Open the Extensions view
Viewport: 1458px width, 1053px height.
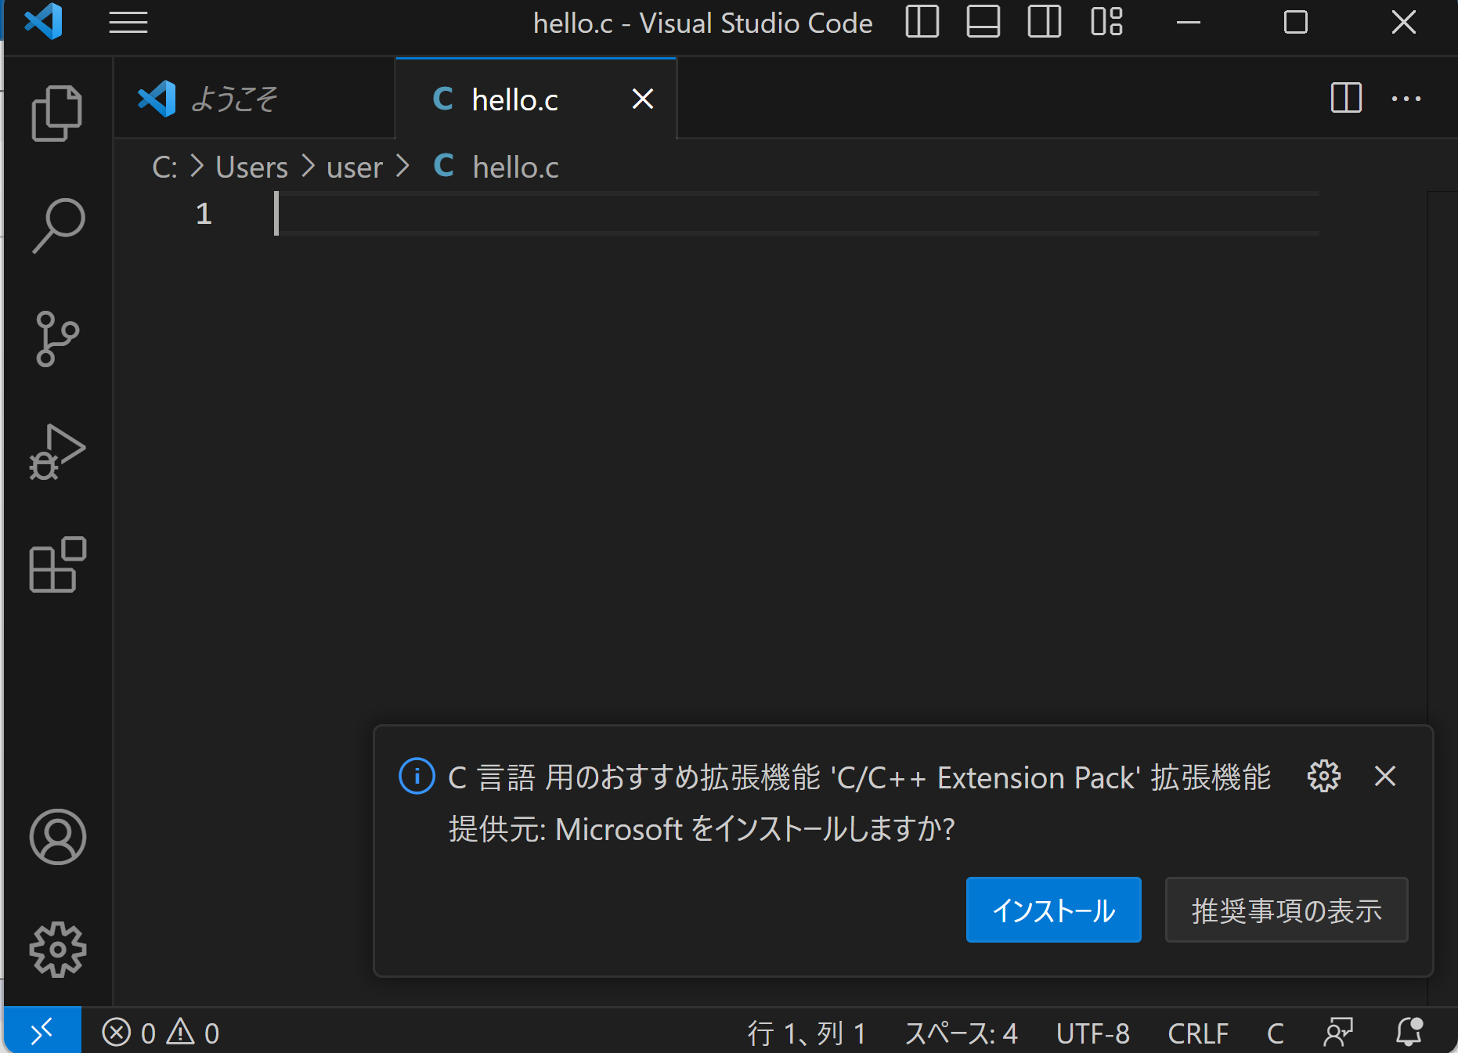[57, 564]
